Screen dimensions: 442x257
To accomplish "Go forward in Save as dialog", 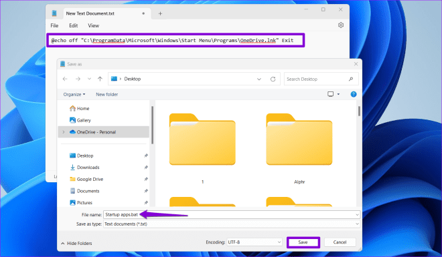I will coord(78,79).
